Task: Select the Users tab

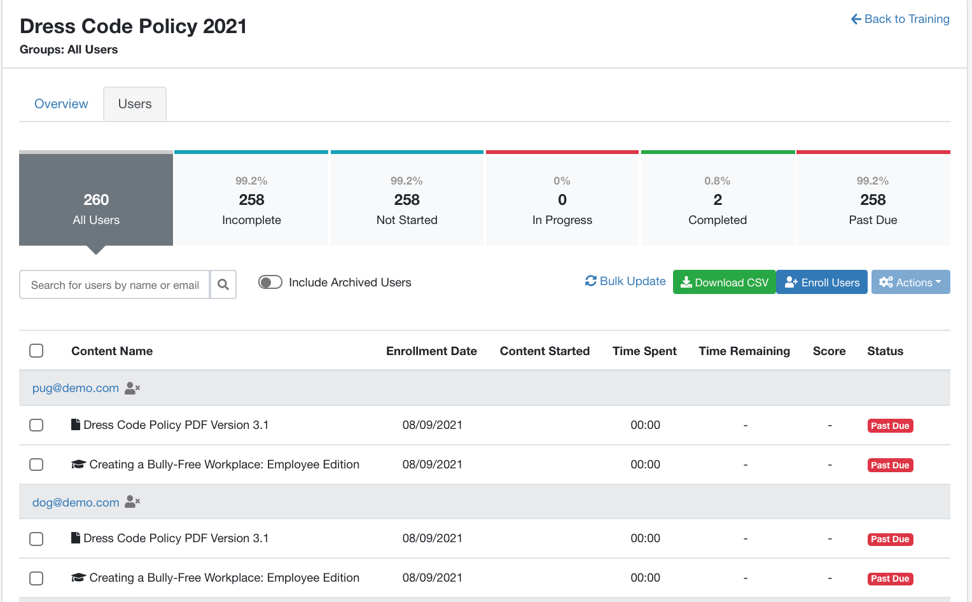Action: [135, 104]
